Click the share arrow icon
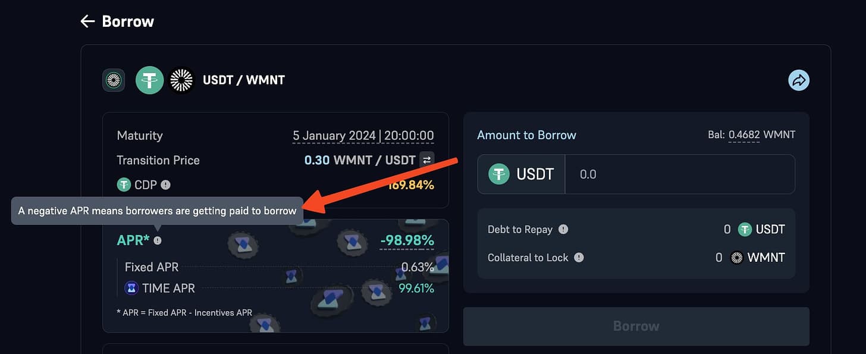This screenshot has width=866, height=354. pos(799,80)
